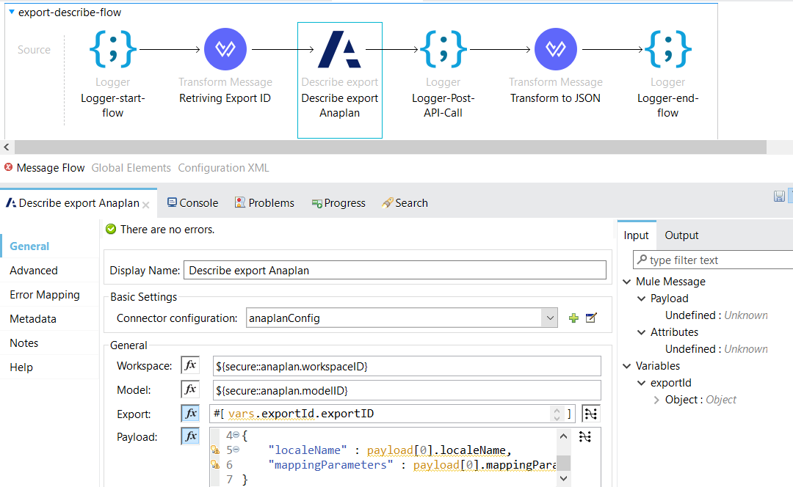Select the Logger-end-flow logger icon
This screenshot has width=793, height=487.
click(667, 49)
